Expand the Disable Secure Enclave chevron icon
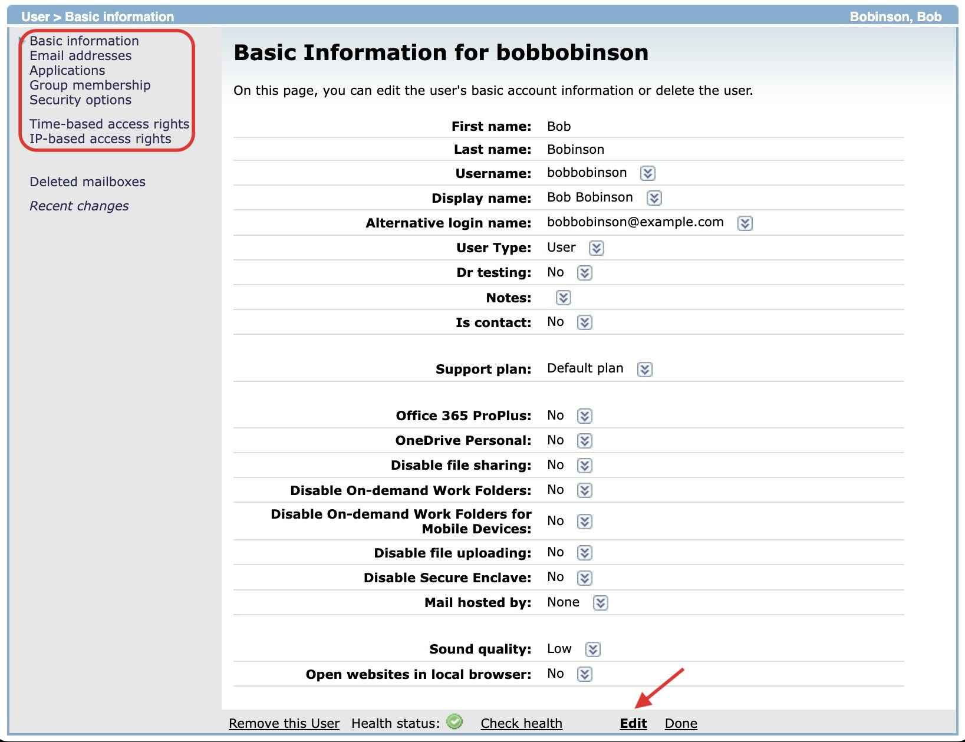This screenshot has height=742, width=965. tap(584, 578)
